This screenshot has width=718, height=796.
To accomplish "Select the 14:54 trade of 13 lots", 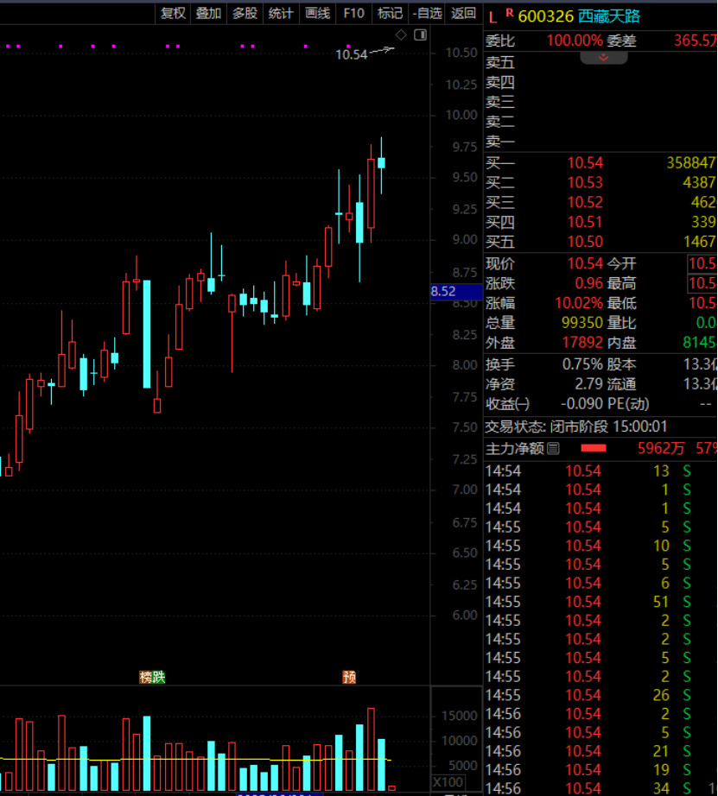I will [600, 471].
